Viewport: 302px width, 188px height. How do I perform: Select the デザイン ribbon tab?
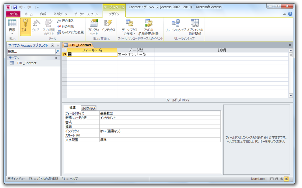114,14
